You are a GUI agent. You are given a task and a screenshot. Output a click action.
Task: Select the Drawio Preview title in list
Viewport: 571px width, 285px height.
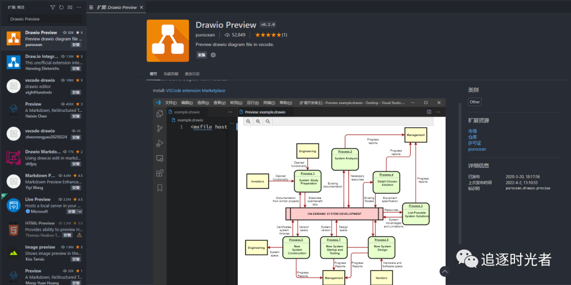click(x=41, y=32)
